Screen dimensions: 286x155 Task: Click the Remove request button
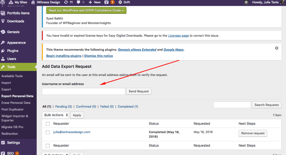[253, 133]
